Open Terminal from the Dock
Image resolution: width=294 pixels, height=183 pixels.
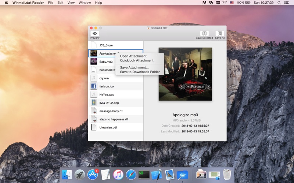point(144,175)
